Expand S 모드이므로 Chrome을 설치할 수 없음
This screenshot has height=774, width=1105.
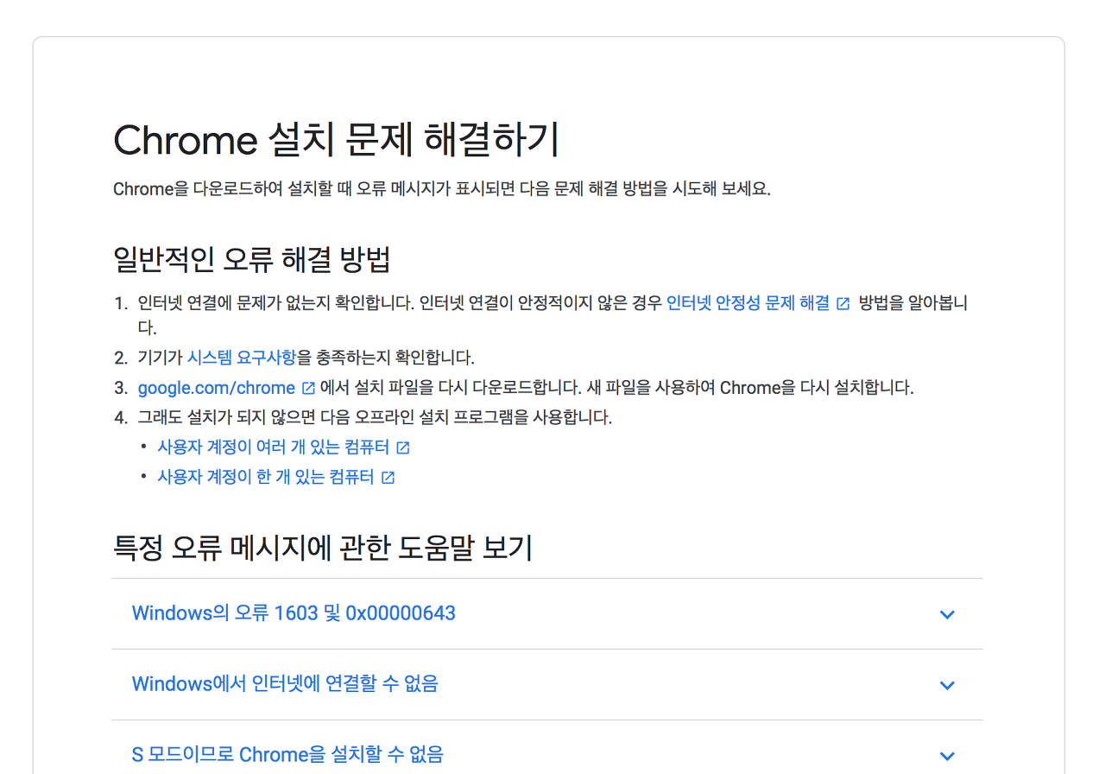coord(547,748)
